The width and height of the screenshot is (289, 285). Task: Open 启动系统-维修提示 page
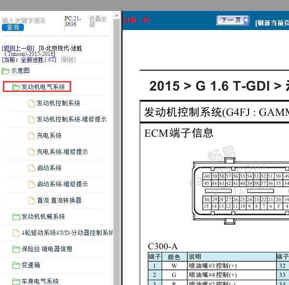click(62, 184)
